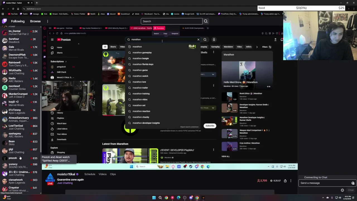Collapse YouTube sidebar with up arrow

(x=78, y=44)
